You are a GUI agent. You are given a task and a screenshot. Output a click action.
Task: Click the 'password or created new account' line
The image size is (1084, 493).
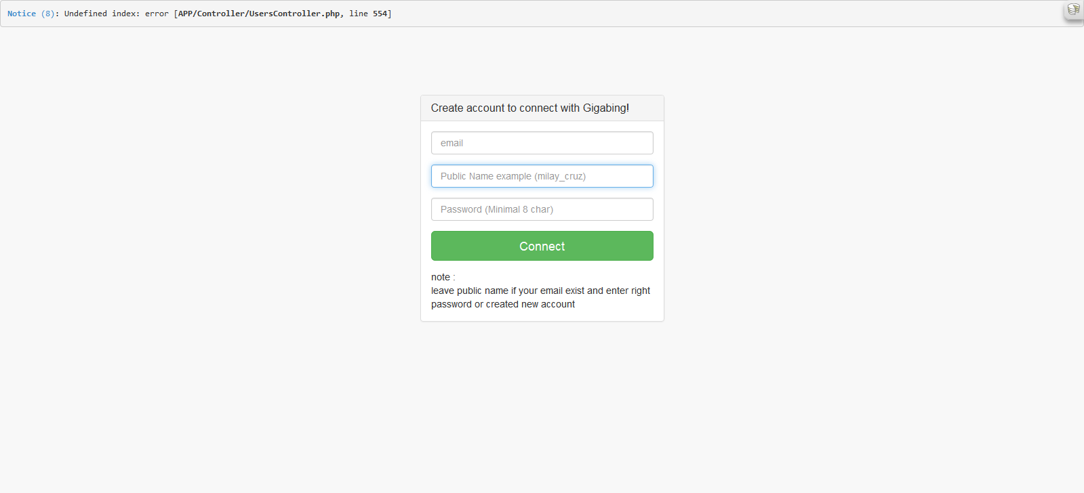502,304
